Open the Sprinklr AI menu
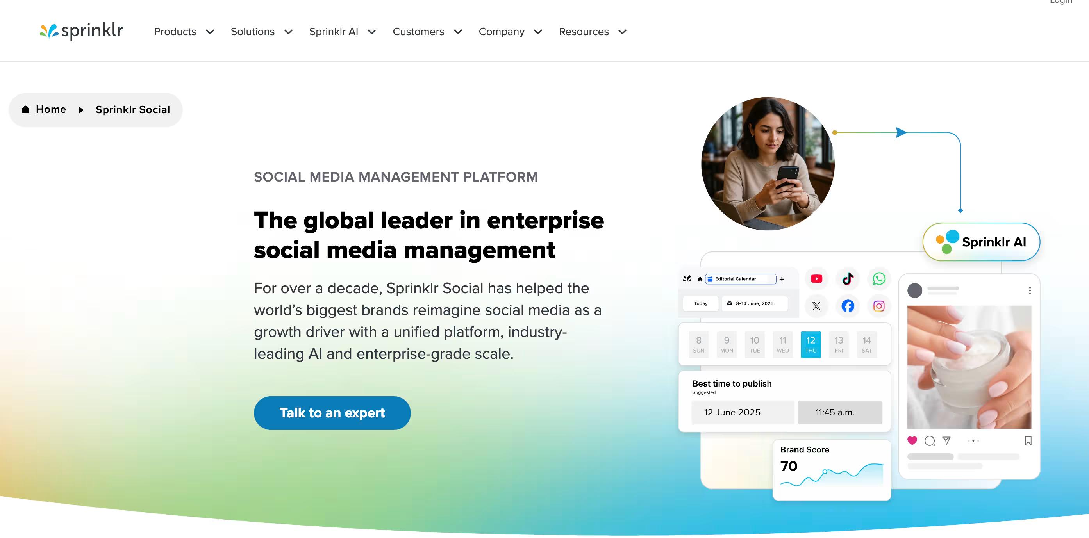 (x=334, y=32)
